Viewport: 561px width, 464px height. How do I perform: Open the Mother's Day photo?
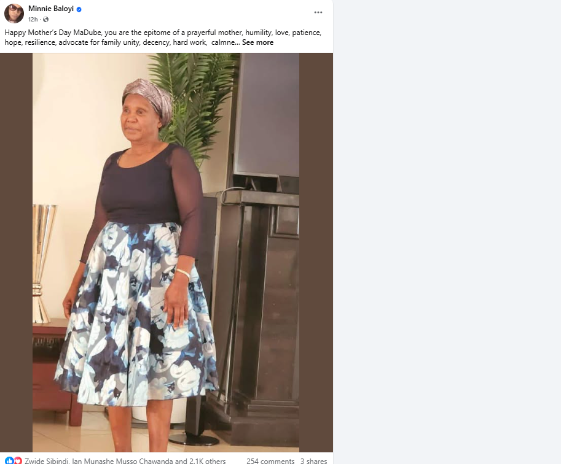pyautogui.click(x=166, y=252)
